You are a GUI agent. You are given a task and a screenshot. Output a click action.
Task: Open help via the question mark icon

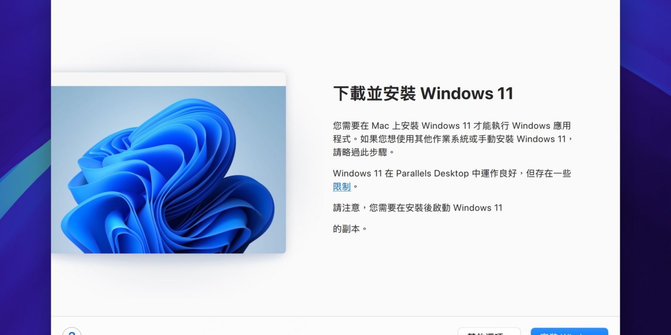click(72, 332)
